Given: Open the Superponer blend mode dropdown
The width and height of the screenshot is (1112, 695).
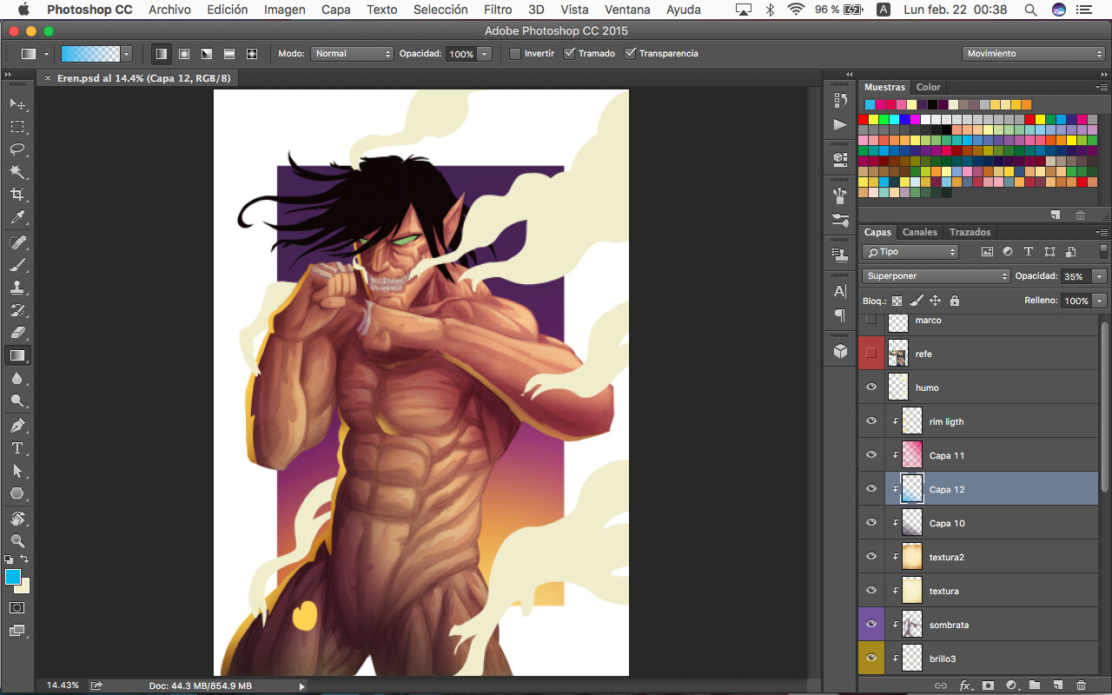Looking at the screenshot, I should 936,276.
